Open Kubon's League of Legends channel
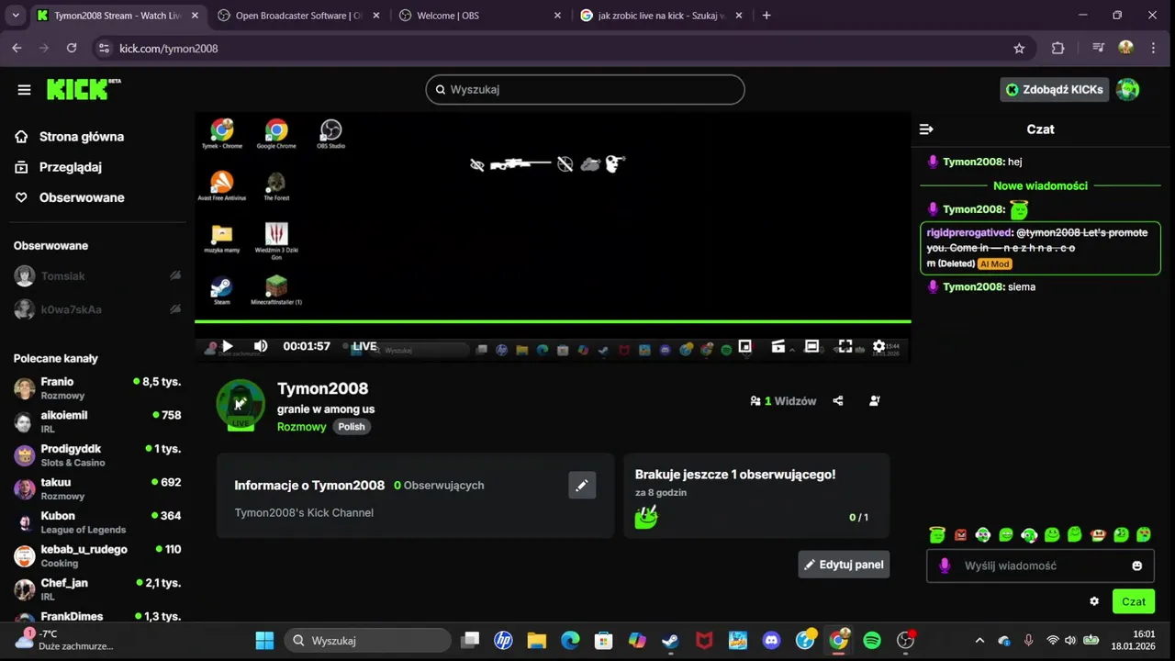1175x661 pixels. (97, 522)
